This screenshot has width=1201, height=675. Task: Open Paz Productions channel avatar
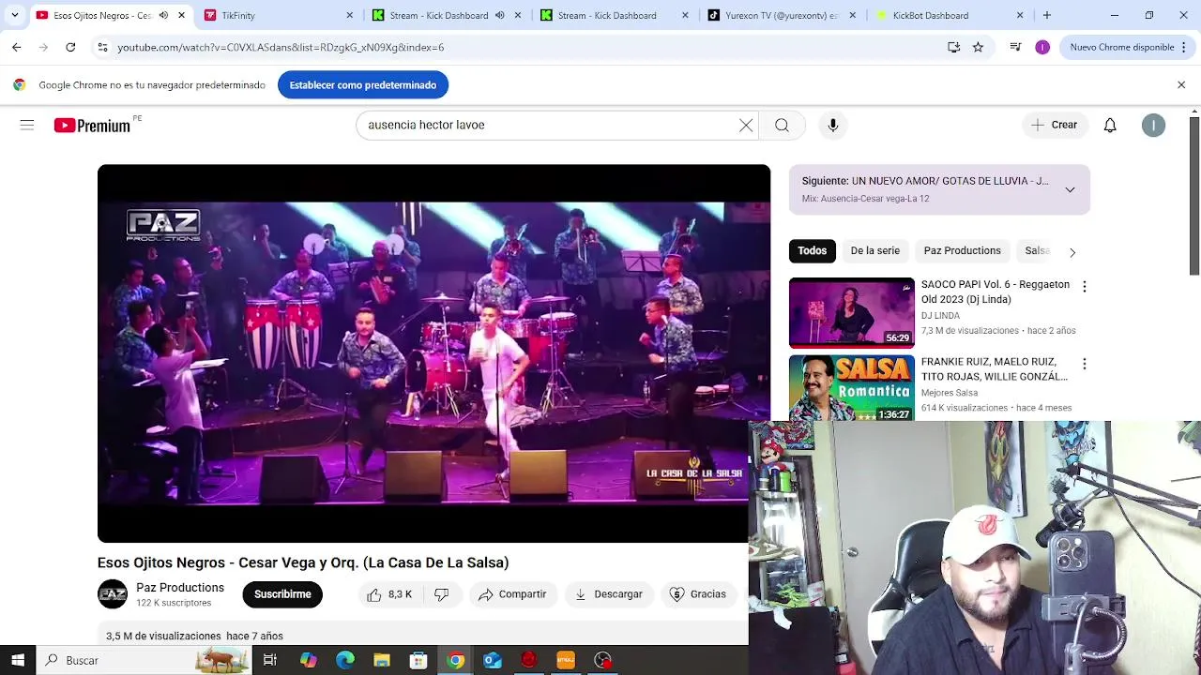(113, 594)
